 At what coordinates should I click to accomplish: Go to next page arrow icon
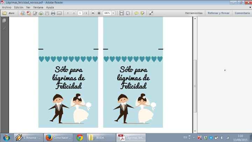pos(74,13)
